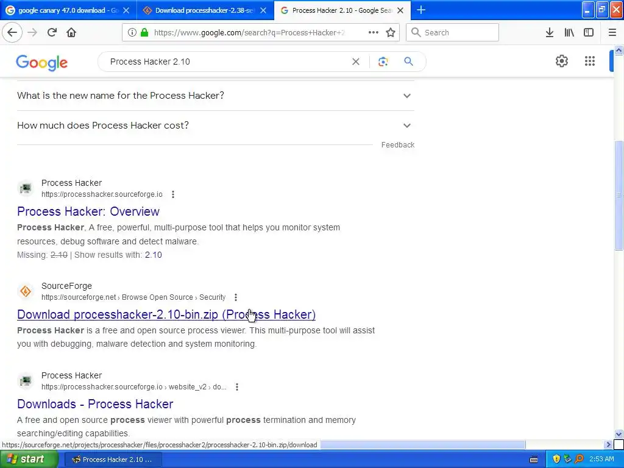Click https://sourceforge.net breadcrumb text
The width and height of the screenshot is (624, 468).
point(79,297)
